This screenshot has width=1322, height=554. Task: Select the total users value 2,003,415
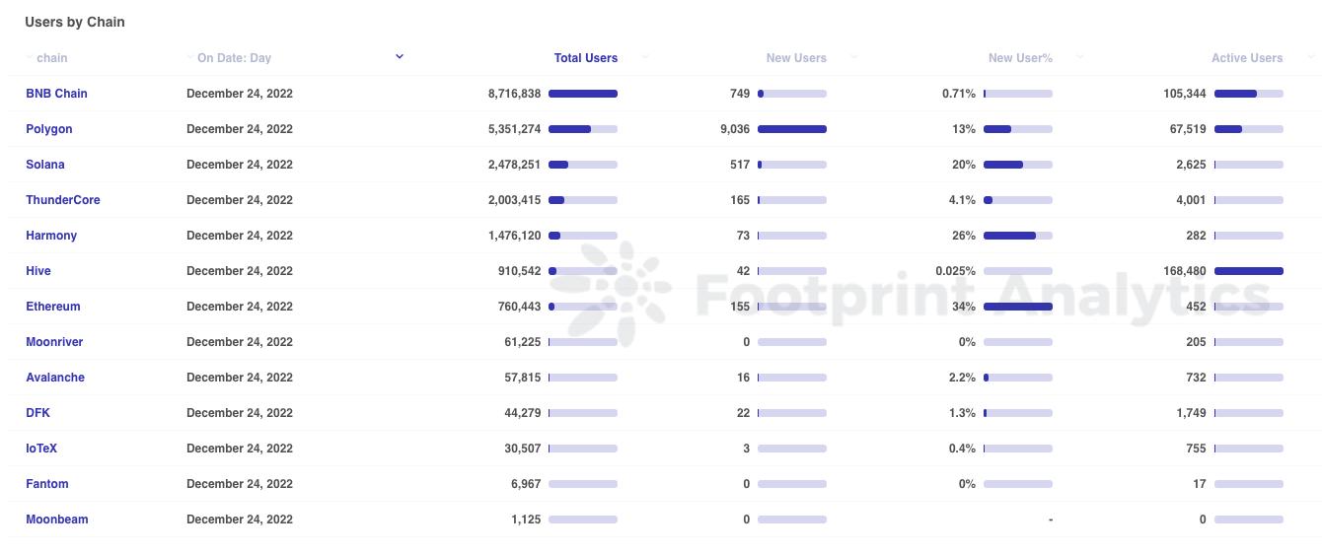point(514,200)
